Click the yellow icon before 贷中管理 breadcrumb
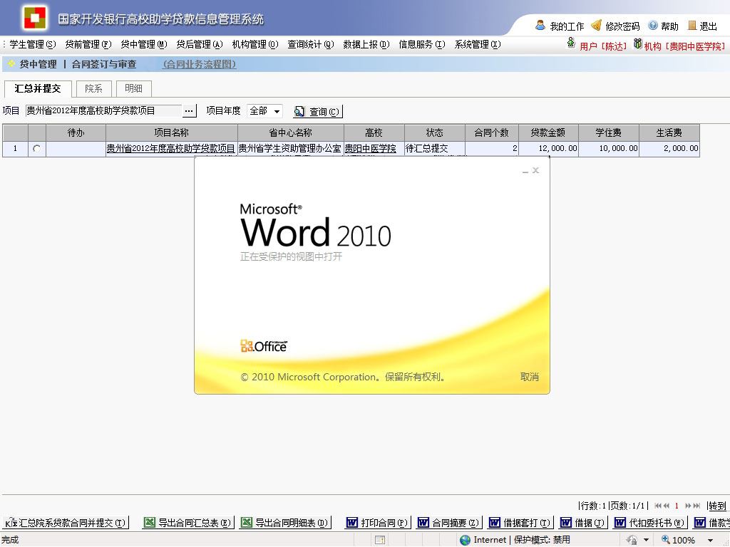Screen dimensions: 730x547 [x=11, y=63]
